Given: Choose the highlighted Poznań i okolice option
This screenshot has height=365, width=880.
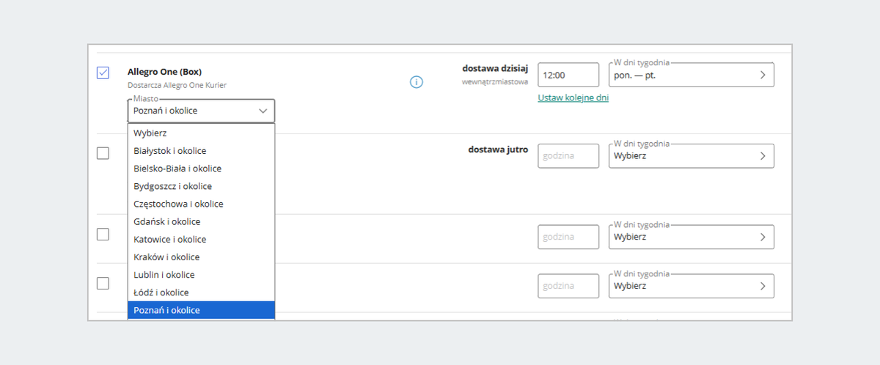Looking at the screenshot, I should [x=167, y=310].
